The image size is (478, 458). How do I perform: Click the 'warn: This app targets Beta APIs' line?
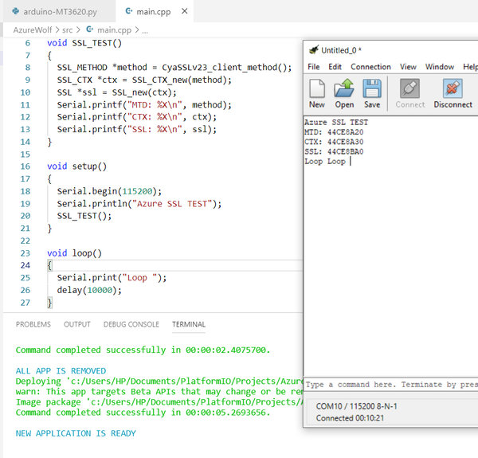159,392
